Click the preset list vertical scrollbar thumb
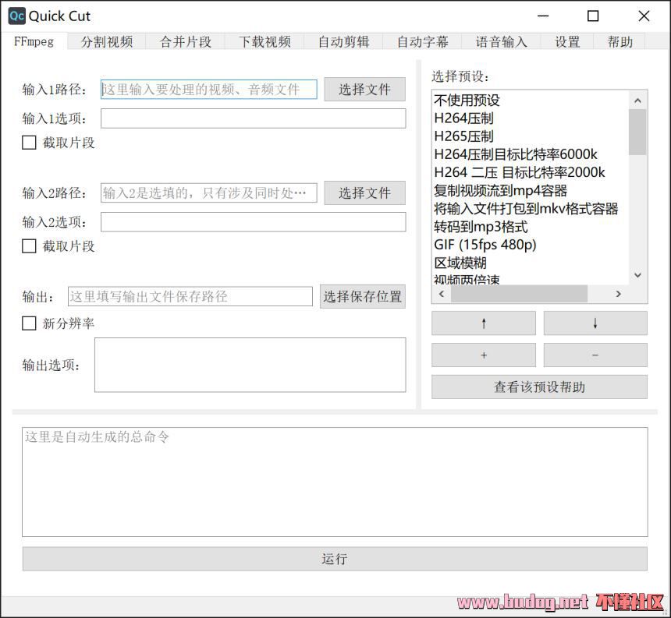The width and height of the screenshot is (671, 618). [x=637, y=132]
